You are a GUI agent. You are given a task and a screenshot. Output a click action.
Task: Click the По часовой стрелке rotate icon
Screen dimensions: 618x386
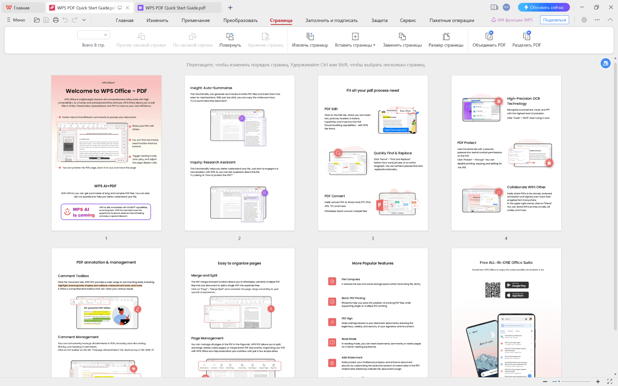tap(192, 36)
